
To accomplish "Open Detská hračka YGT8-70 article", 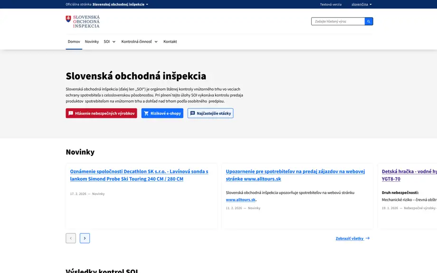I will click(409, 175).
